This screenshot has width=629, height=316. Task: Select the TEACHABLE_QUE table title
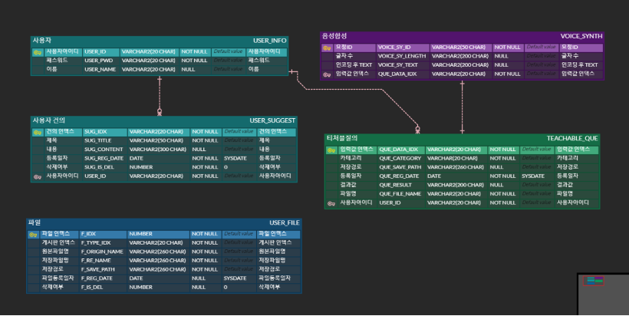(572, 138)
